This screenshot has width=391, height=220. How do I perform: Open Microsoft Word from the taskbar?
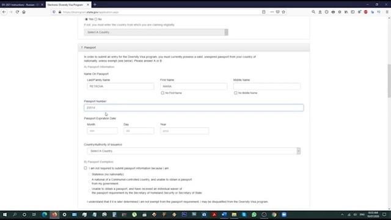224,215
